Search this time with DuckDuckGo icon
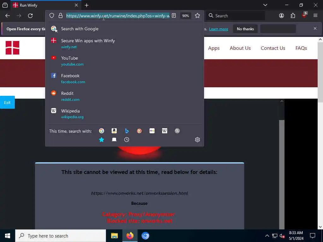Screen dimensions: 323x242 tap(139, 131)
